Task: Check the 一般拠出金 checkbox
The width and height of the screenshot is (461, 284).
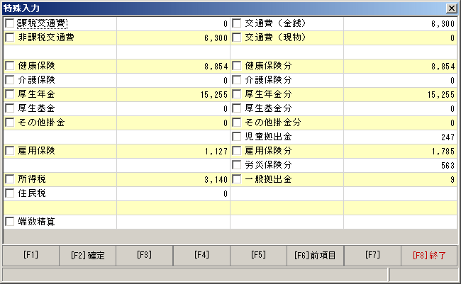Action: (x=237, y=179)
